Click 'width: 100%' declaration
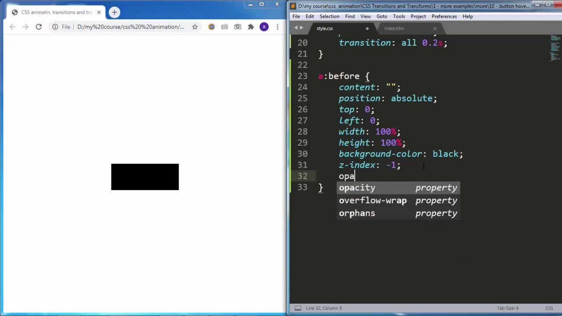562x316 pixels. (369, 132)
